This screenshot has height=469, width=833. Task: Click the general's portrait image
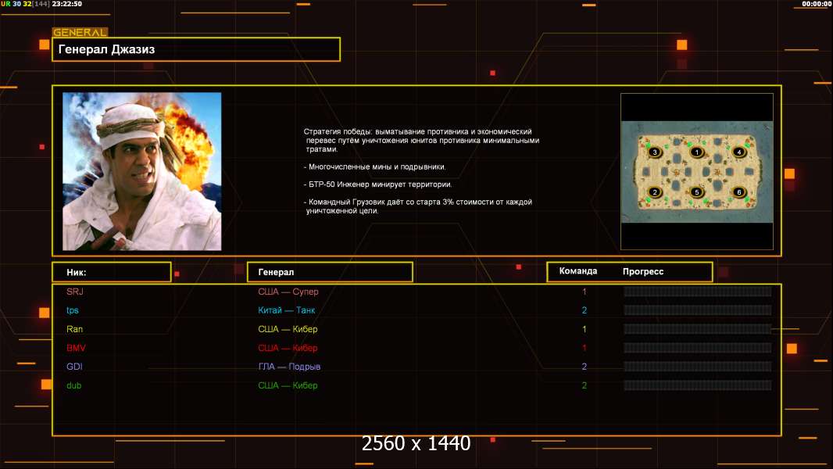pos(142,171)
